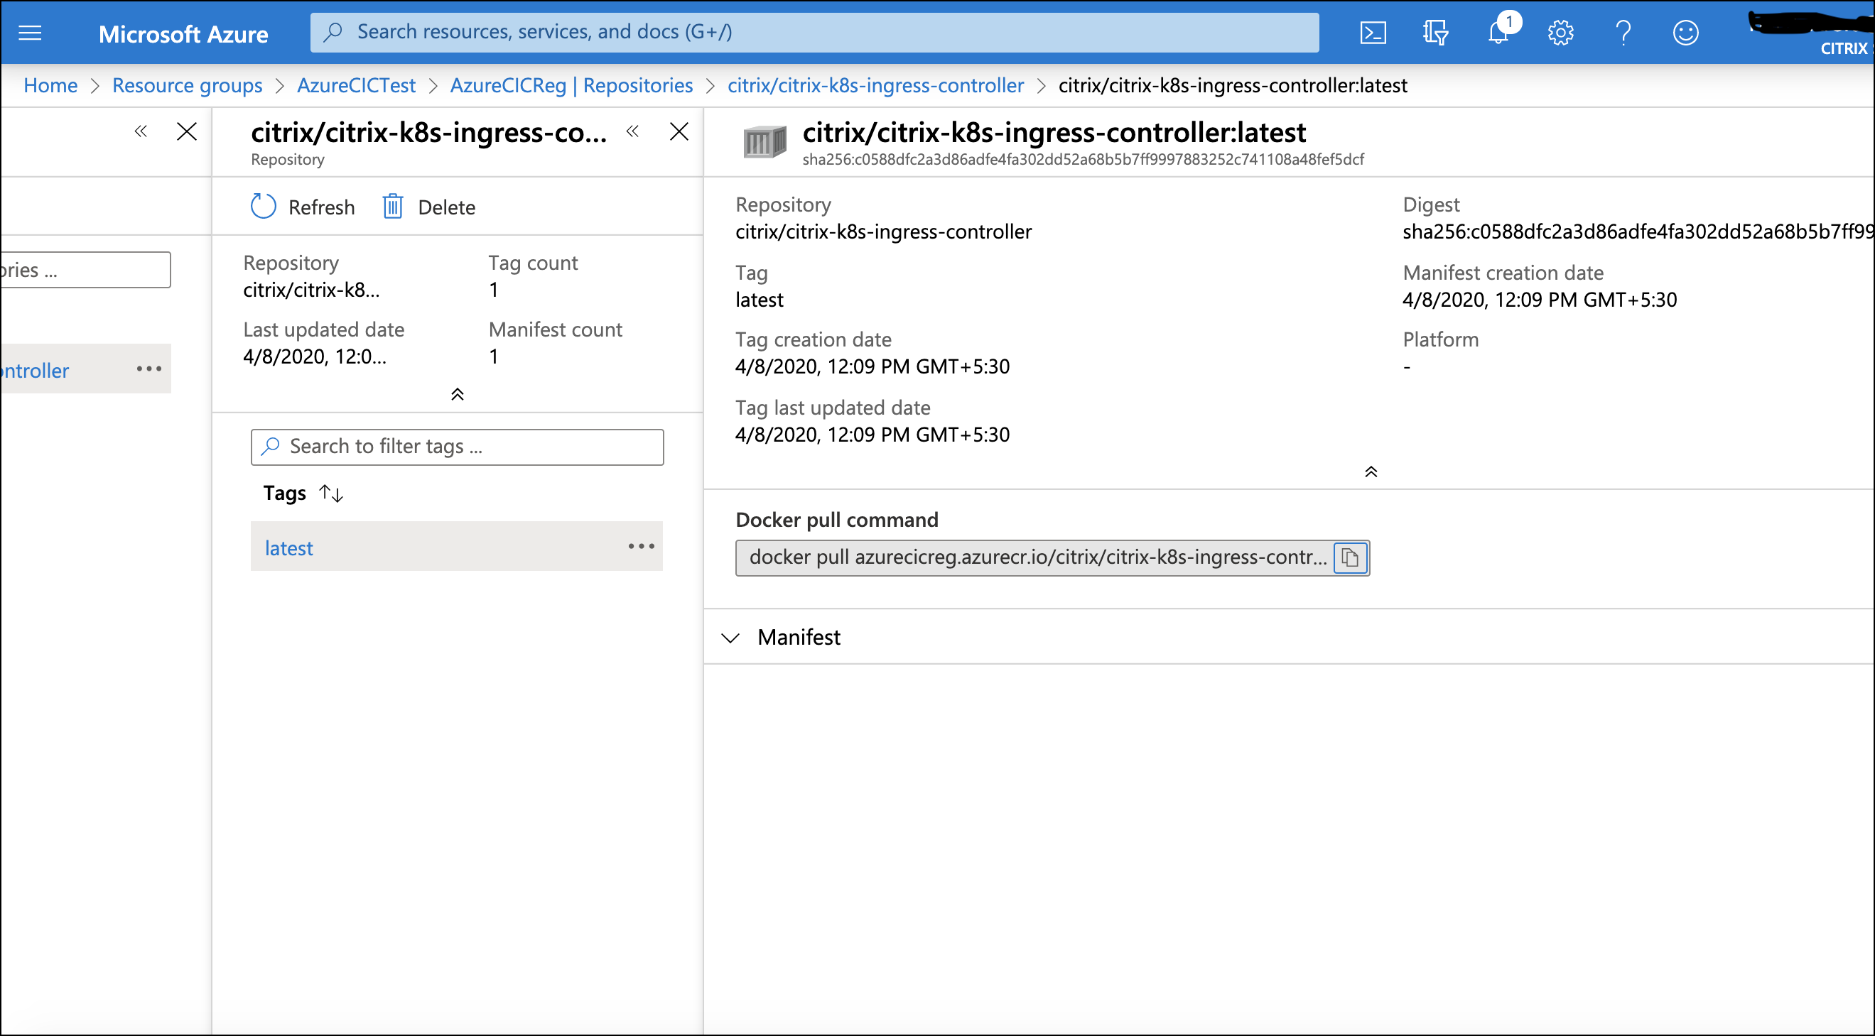Focus the Search to filter tags field
The image size is (1875, 1036).
(x=457, y=447)
